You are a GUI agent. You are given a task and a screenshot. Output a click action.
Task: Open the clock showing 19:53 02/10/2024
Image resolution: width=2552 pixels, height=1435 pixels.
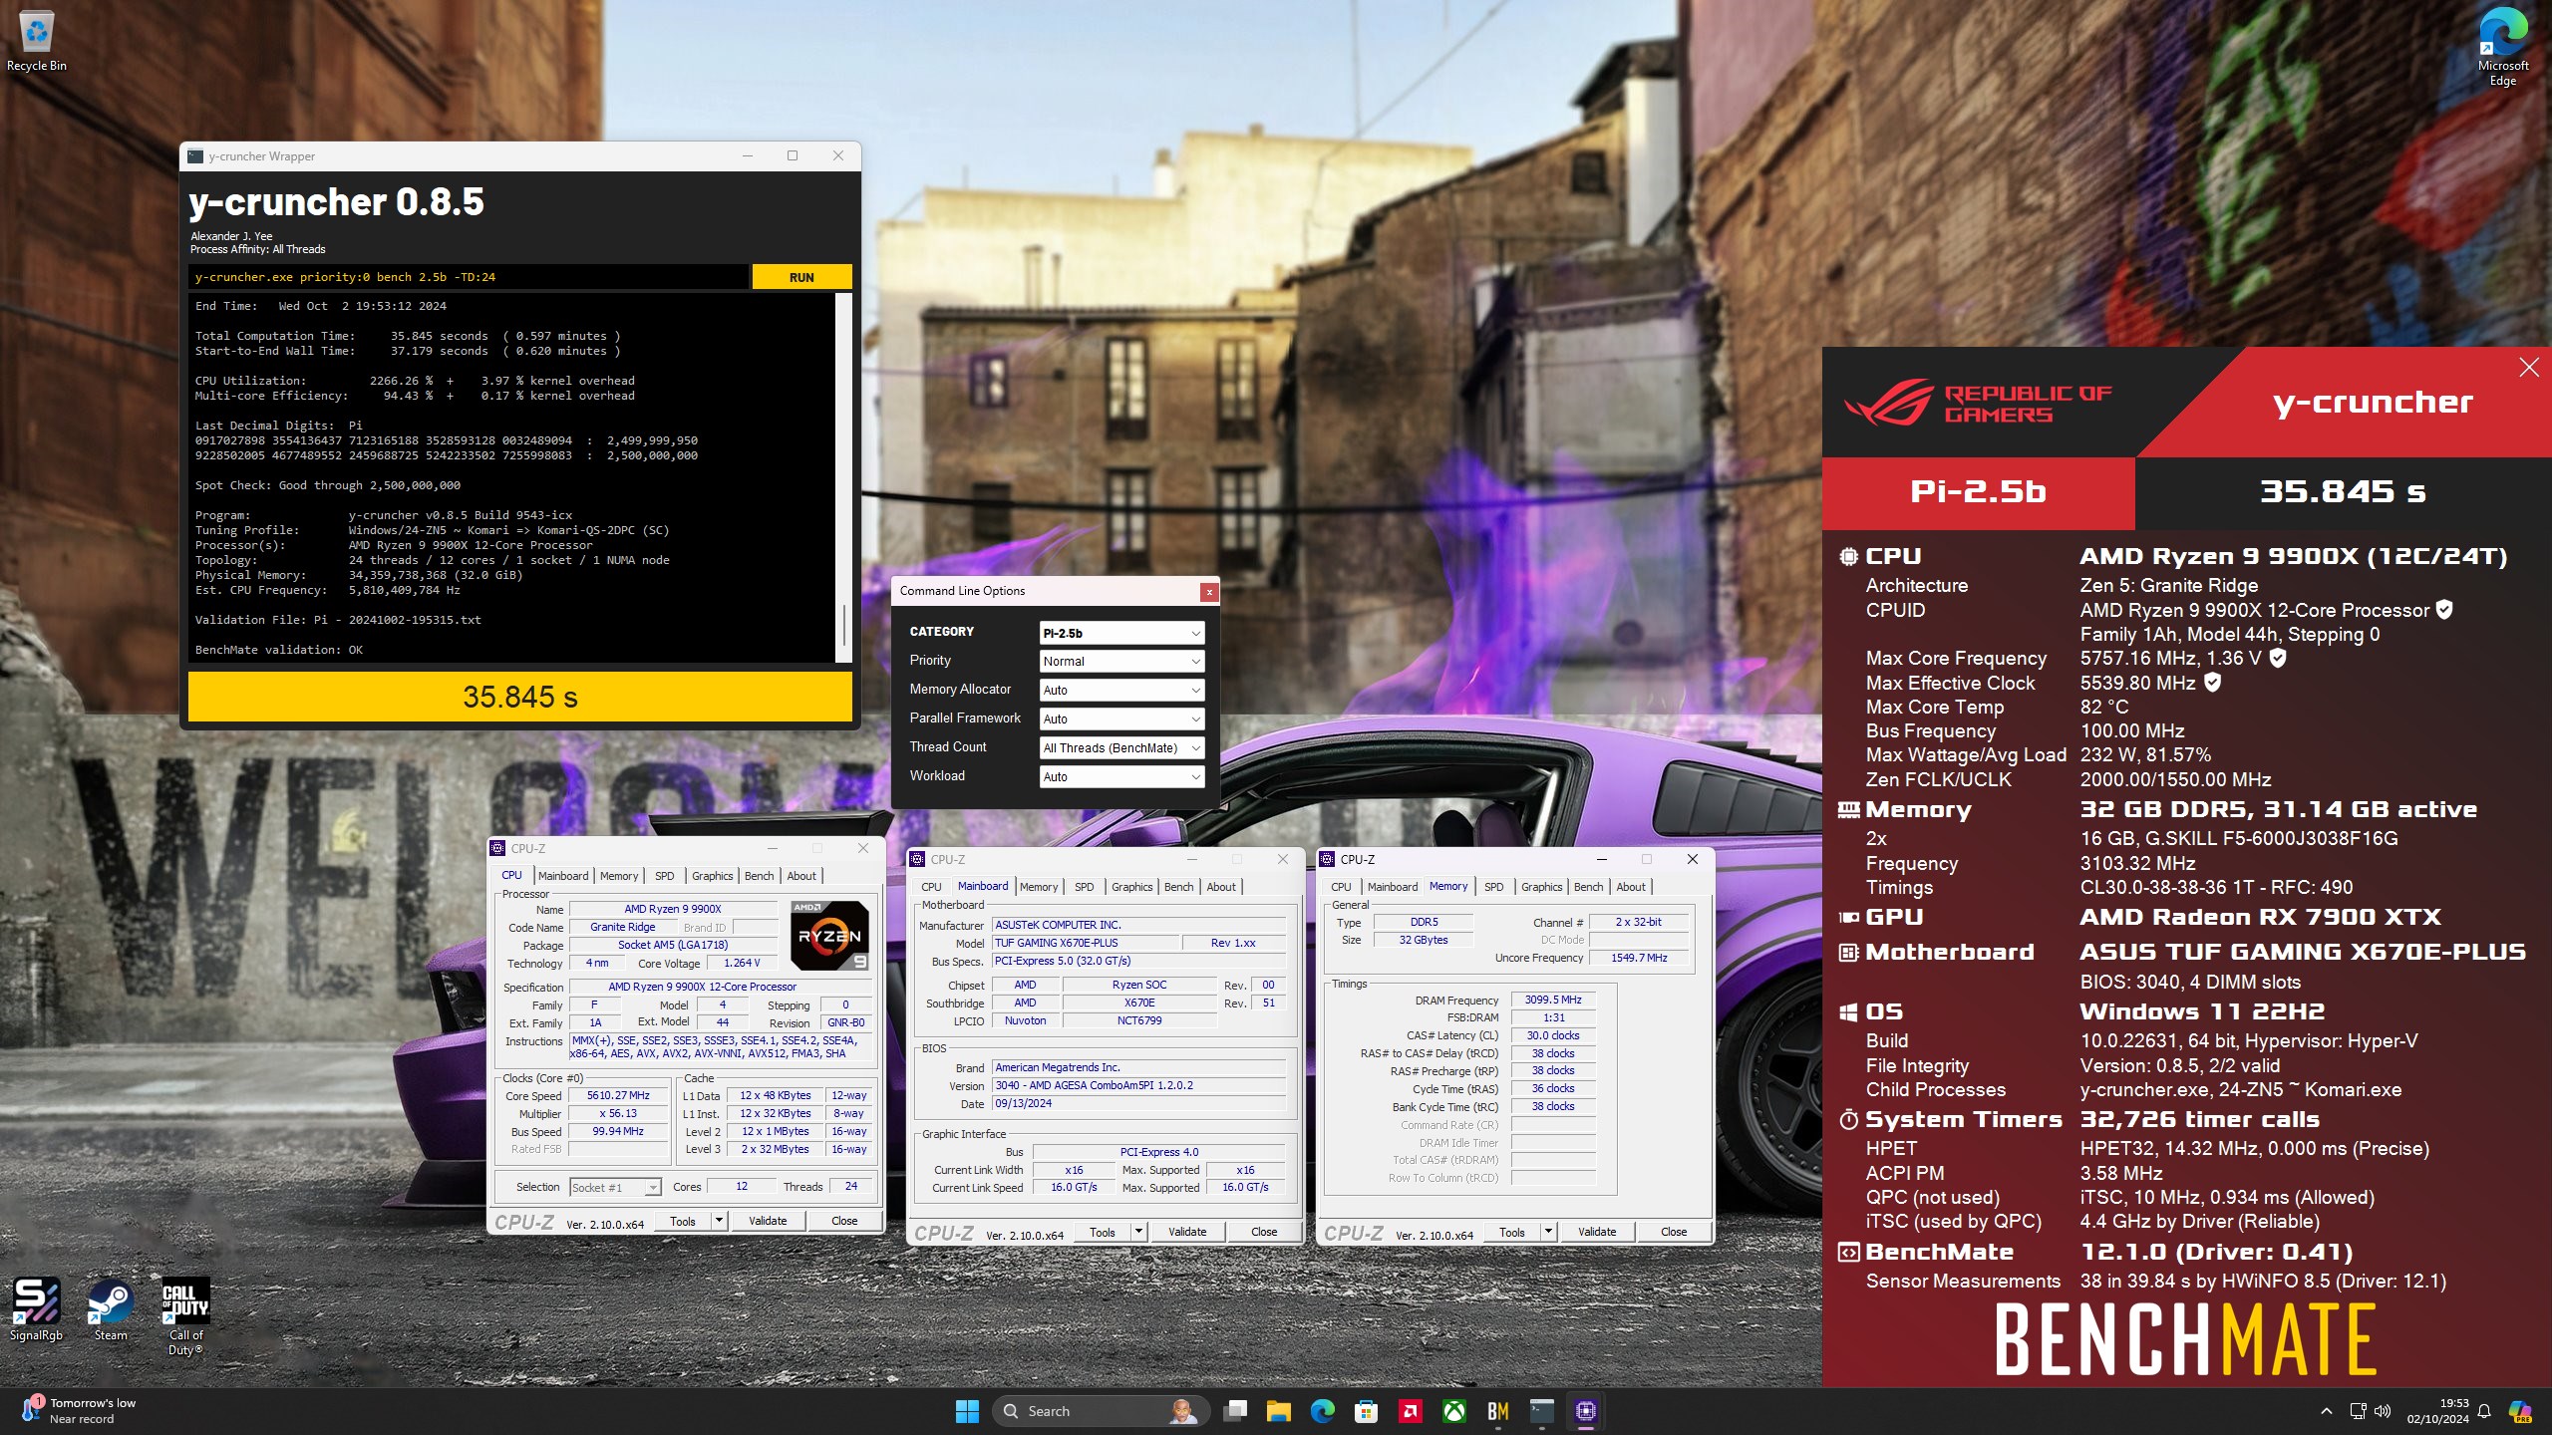point(2438,1411)
